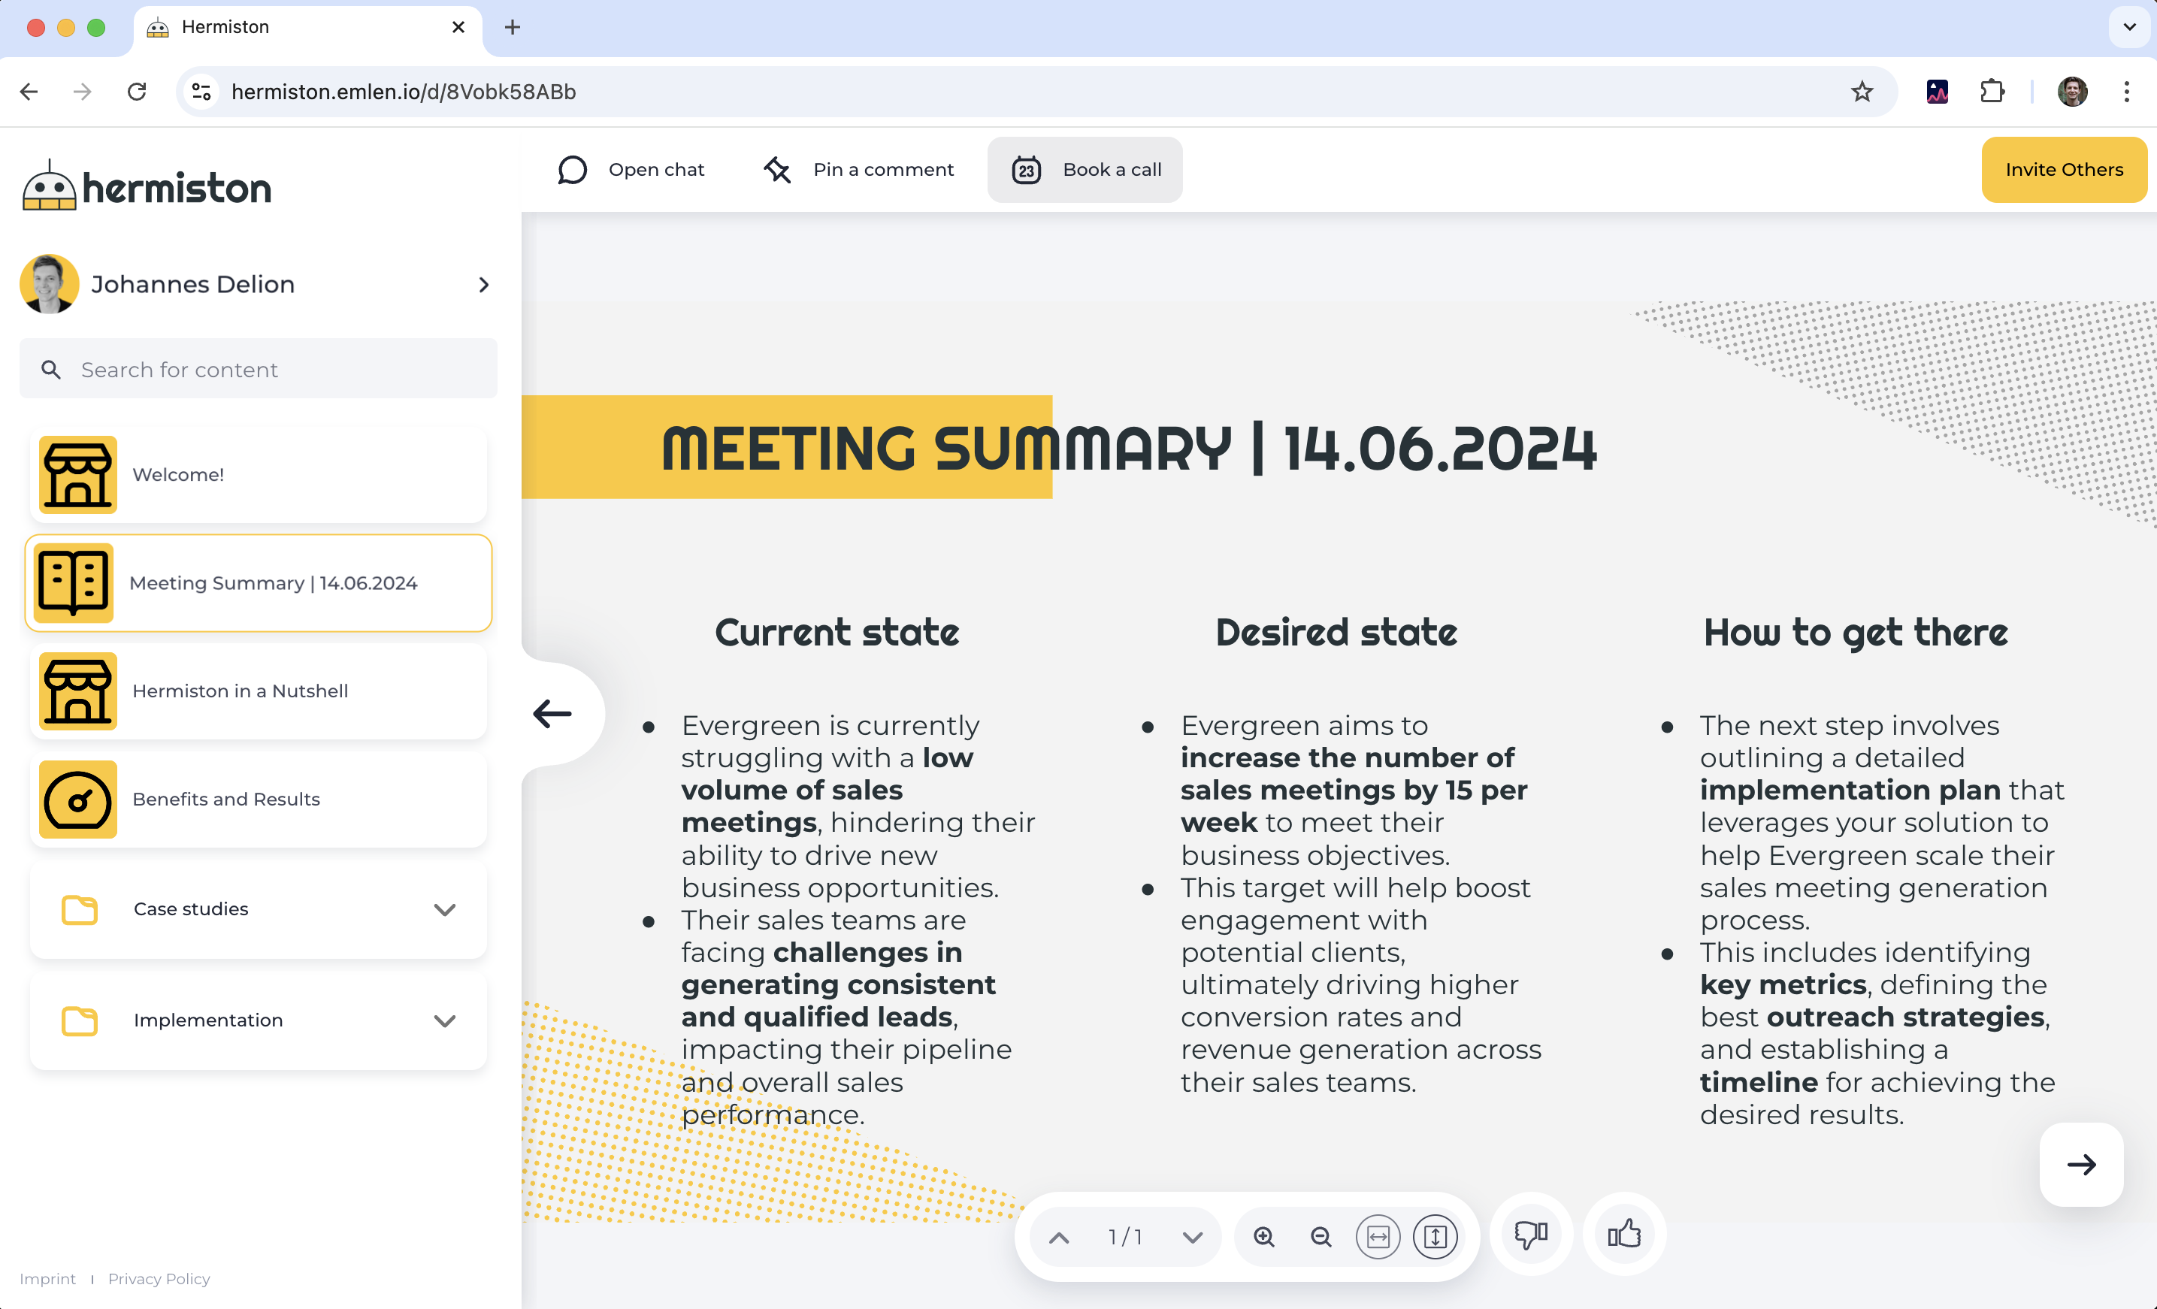
Task: Go to next page with down chevron
Action: coord(1192,1236)
